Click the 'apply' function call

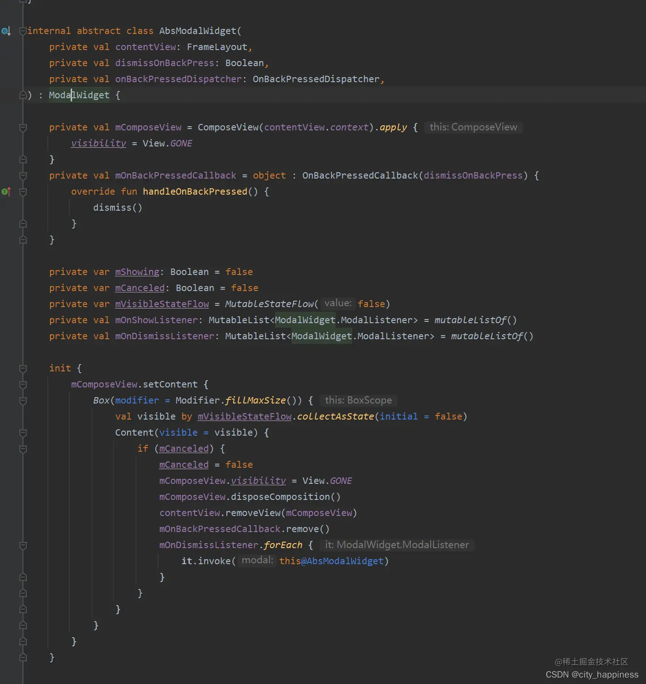(393, 127)
